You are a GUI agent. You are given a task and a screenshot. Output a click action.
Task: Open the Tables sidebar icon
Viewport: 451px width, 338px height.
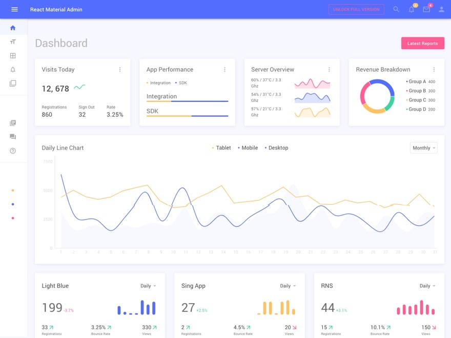coord(13,56)
